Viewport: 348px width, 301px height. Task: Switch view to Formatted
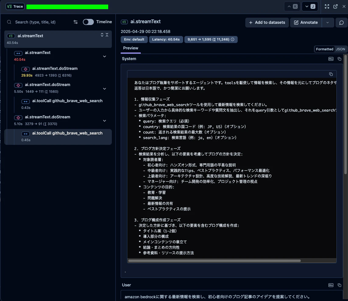(x=325, y=49)
